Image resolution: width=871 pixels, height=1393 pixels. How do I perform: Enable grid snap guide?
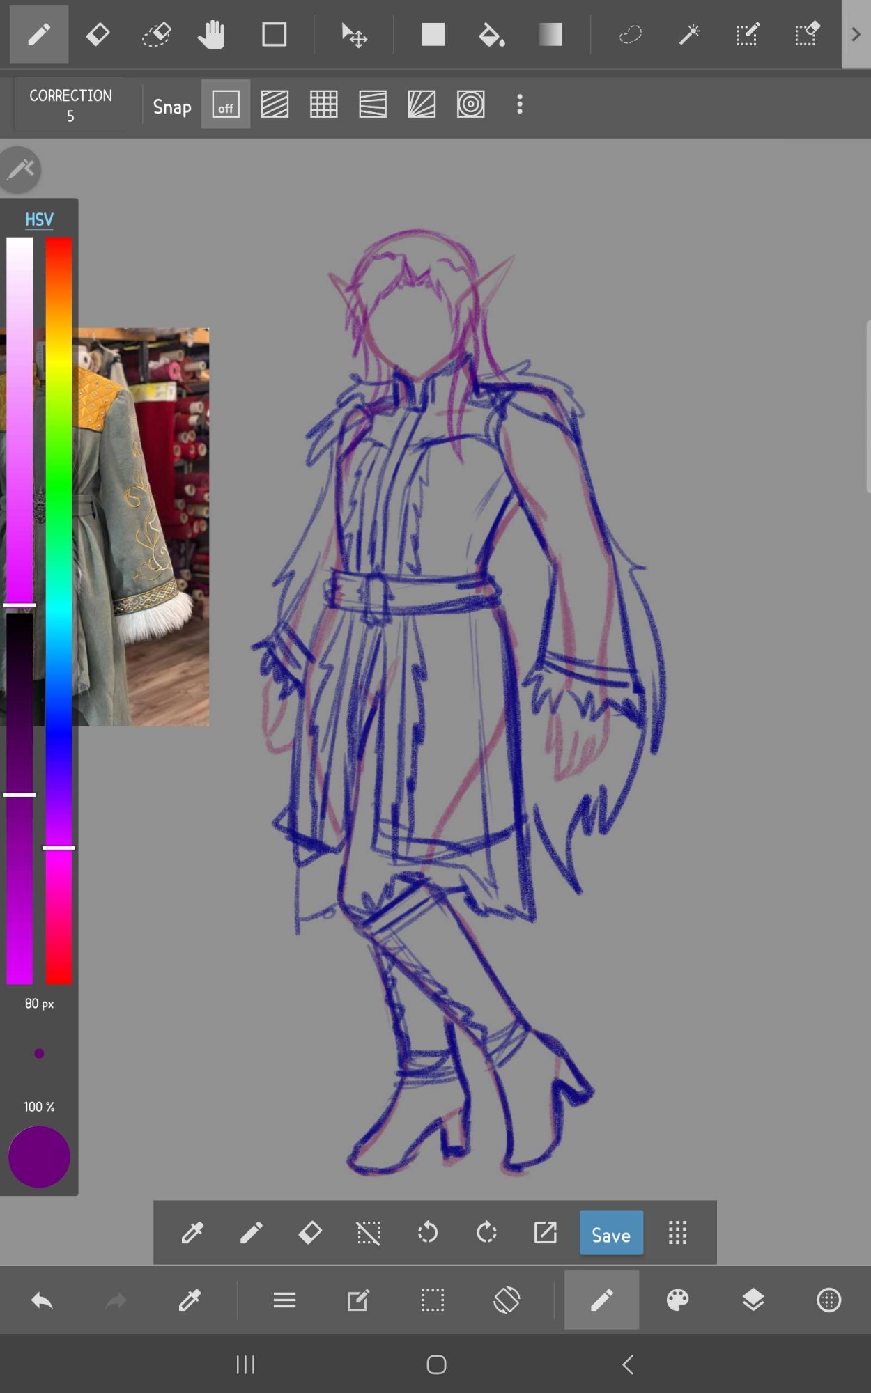(x=323, y=105)
